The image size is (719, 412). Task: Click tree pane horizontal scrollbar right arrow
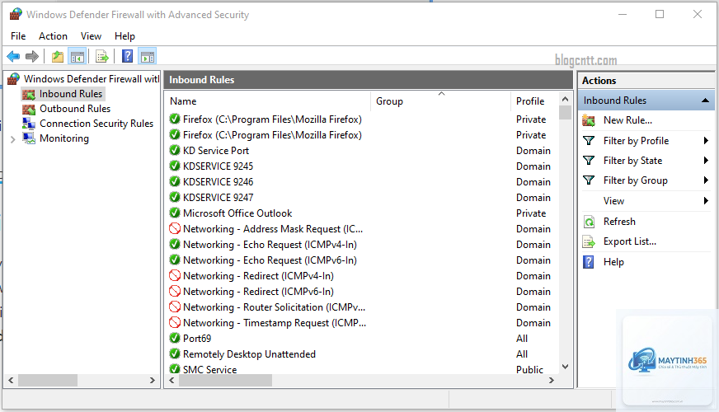pos(153,381)
